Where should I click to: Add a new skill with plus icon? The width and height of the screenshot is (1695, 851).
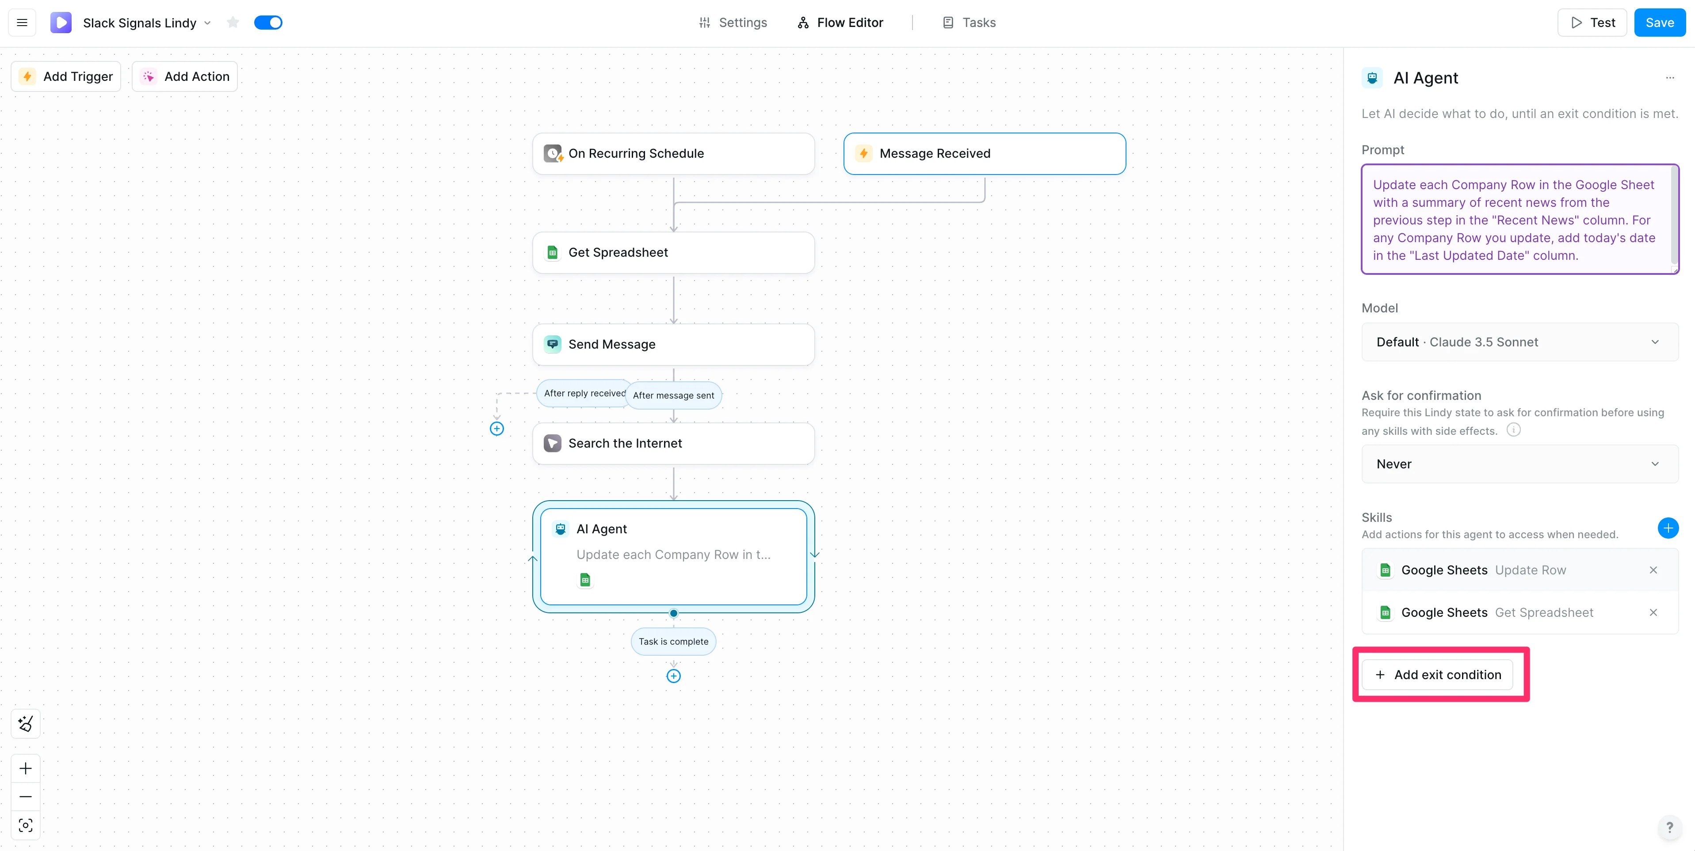click(x=1667, y=528)
